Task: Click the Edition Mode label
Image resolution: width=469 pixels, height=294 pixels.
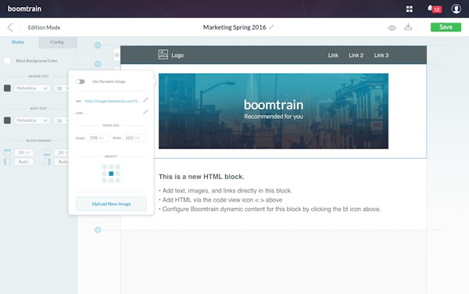Action: [x=44, y=27]
